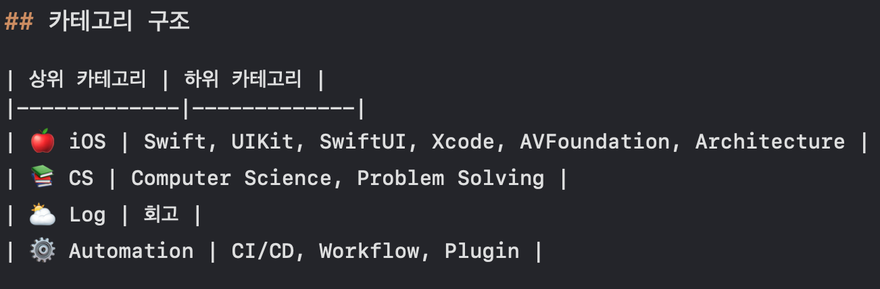Click the sun behind cloud emoji

click(x=42, y=215)
